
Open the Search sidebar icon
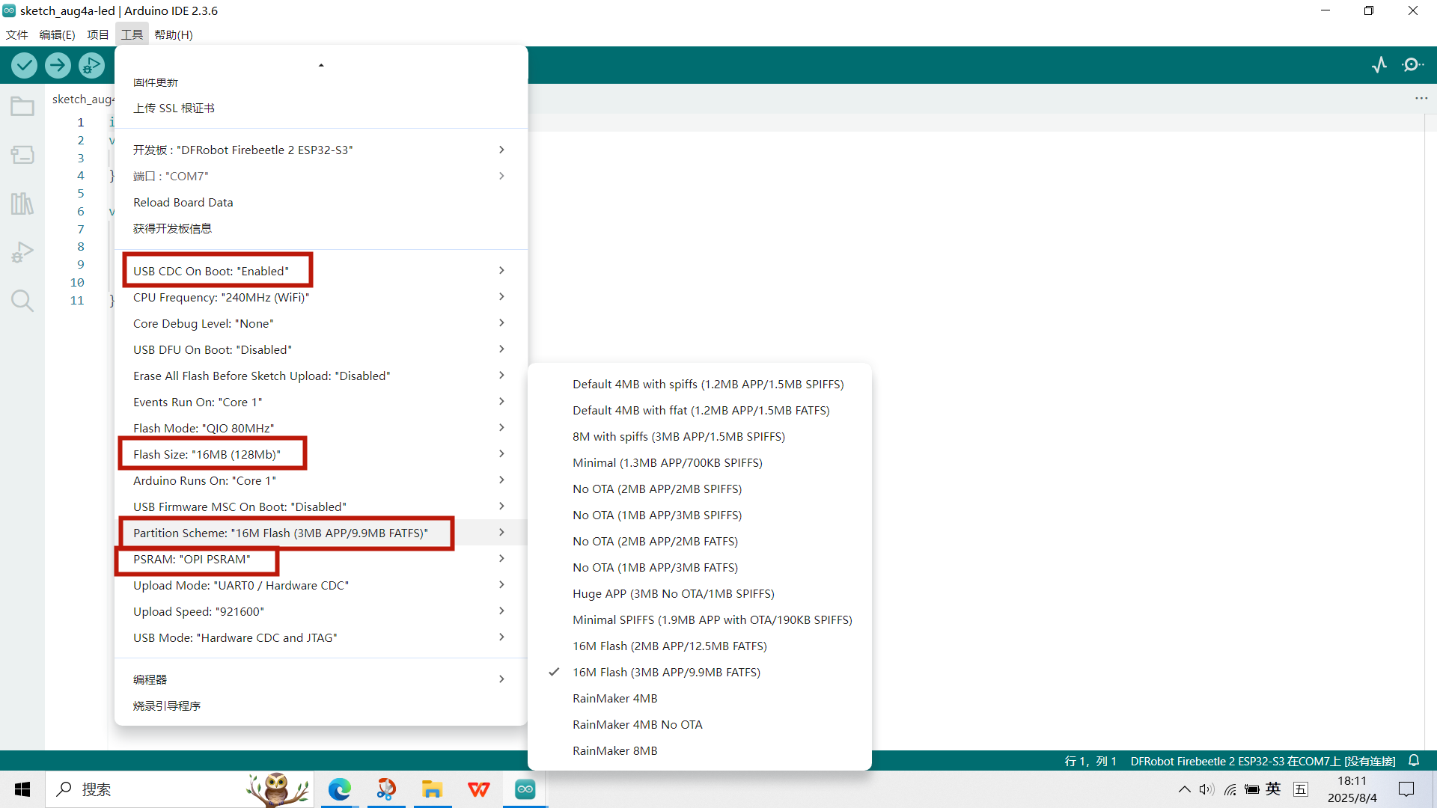pos(22,301)
